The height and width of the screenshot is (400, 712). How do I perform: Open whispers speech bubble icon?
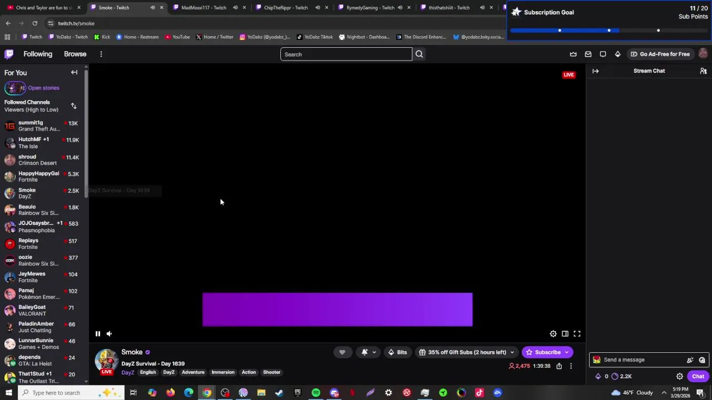603,54
